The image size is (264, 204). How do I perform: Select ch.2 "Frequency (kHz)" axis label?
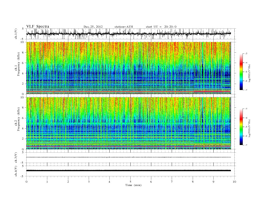pyautogui.click(x=18, y=119)
